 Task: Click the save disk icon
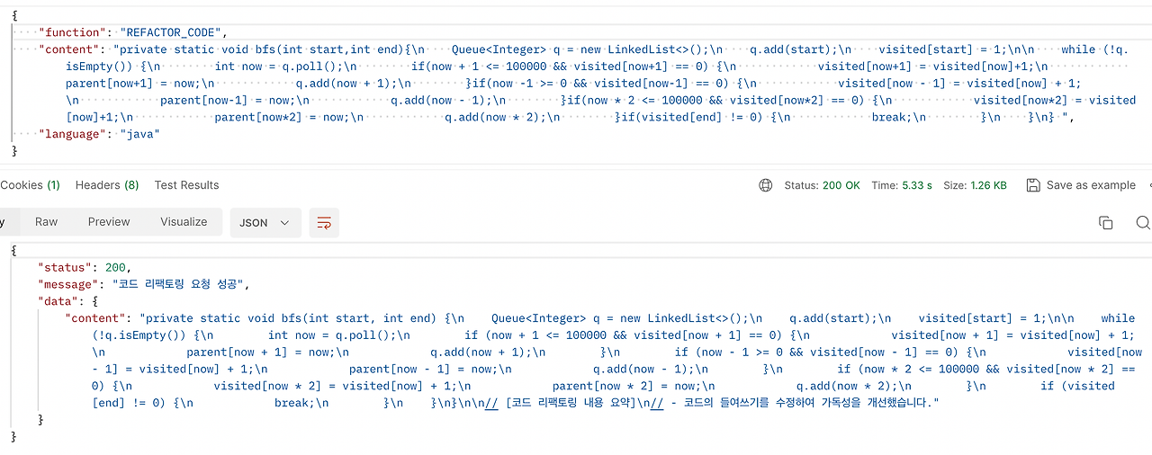[1033, 185]
